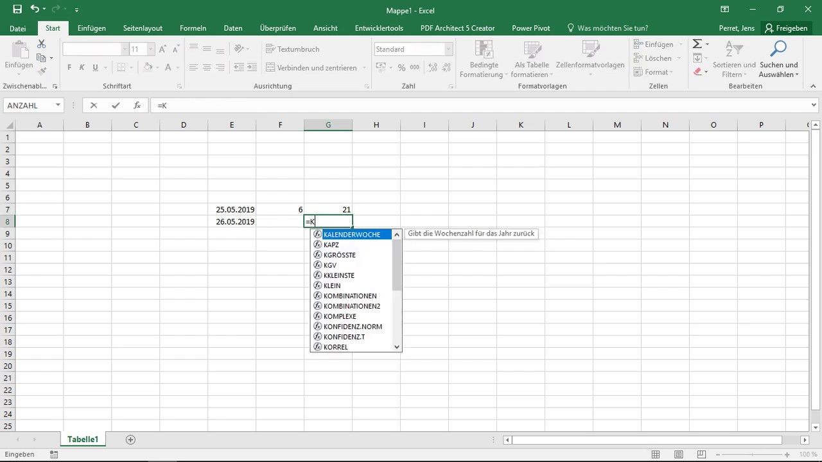This screenshot has height=462, width=822.
Task: Open the Datei tab
Action: coord(18,28)
